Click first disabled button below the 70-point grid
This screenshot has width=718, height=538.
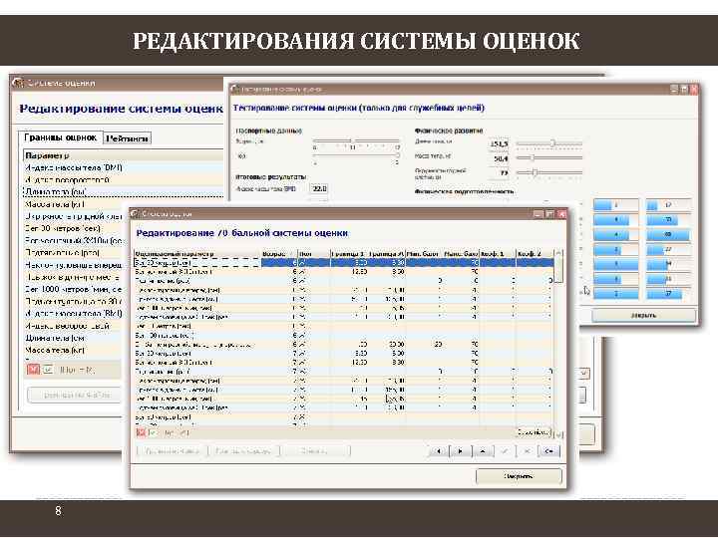pos(173,451)
